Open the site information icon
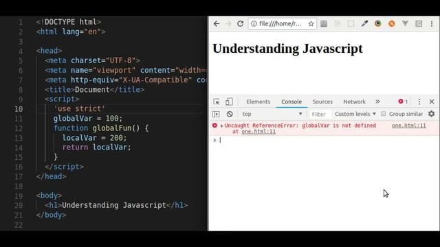This screenshot has width=440, height=247. click(254, 24)
